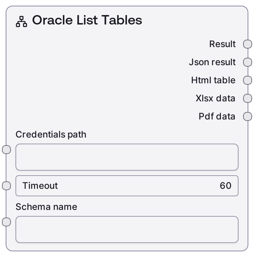
Task: Focus the Credentials path text field
Action: coord(127,157)
